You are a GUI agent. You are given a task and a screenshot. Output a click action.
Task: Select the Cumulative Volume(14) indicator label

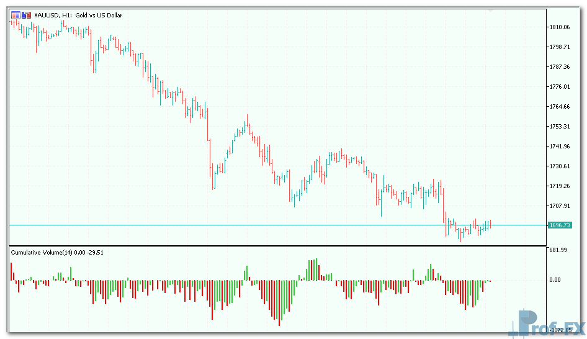[x=56, y=252]
